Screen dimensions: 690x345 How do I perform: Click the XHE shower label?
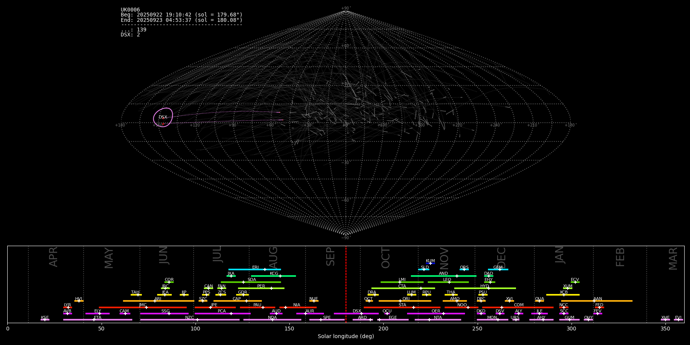[x=665, y=318]
